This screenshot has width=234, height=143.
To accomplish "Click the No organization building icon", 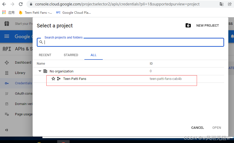I will point(45,71).
